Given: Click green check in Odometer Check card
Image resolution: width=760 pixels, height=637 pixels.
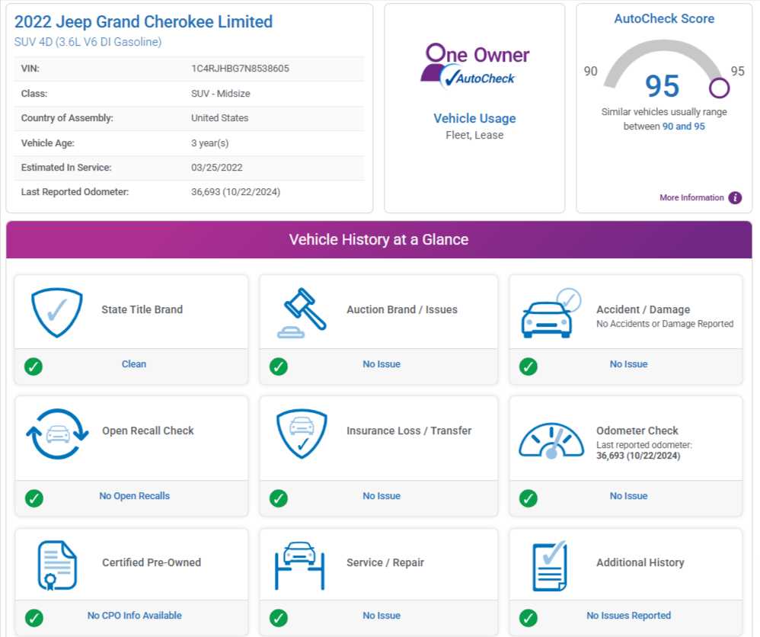Looking at the screenshot, I should pos(528,498).
